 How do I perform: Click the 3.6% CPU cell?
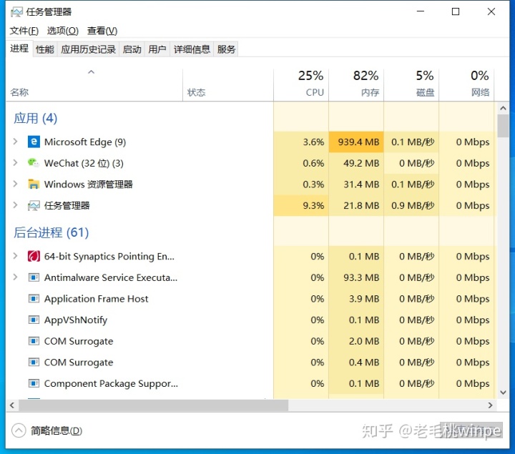[x=301, y=142]
